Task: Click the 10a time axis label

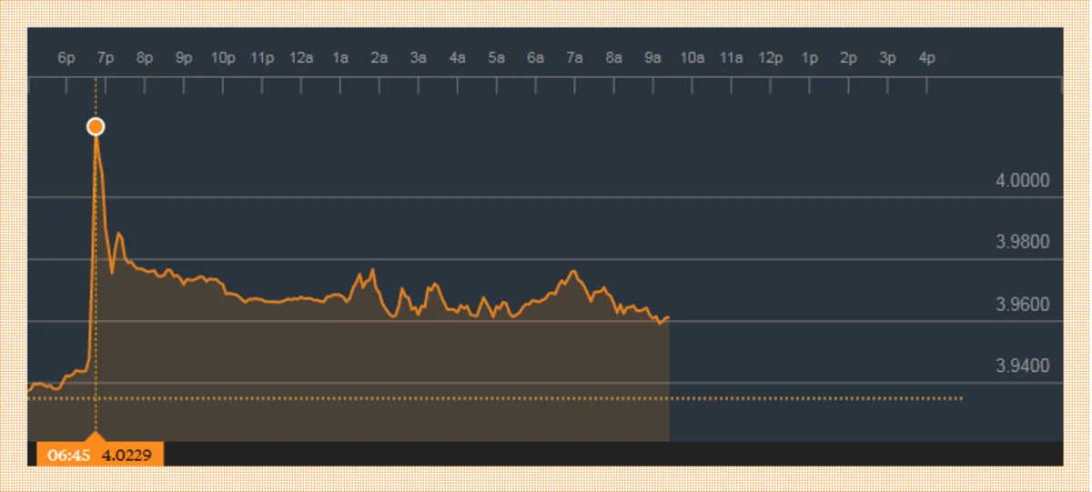Action: pyautogui.click(x=693, y=57)
